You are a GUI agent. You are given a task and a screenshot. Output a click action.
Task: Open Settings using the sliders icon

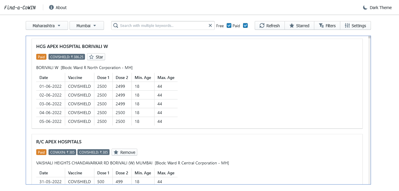(x=348, y=25)
